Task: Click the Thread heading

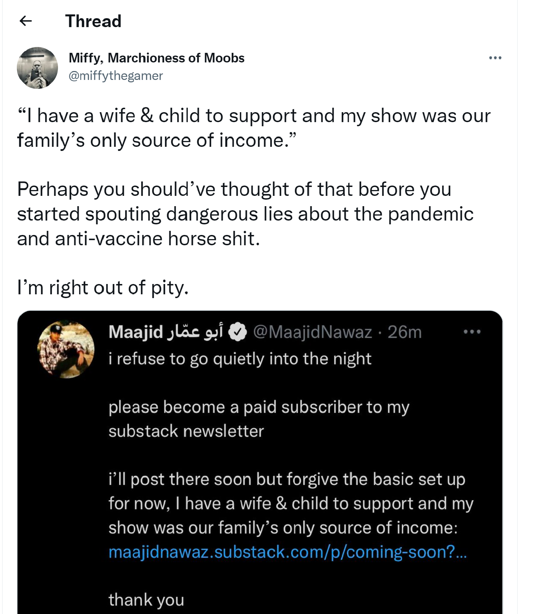Action: pos(93,21)
